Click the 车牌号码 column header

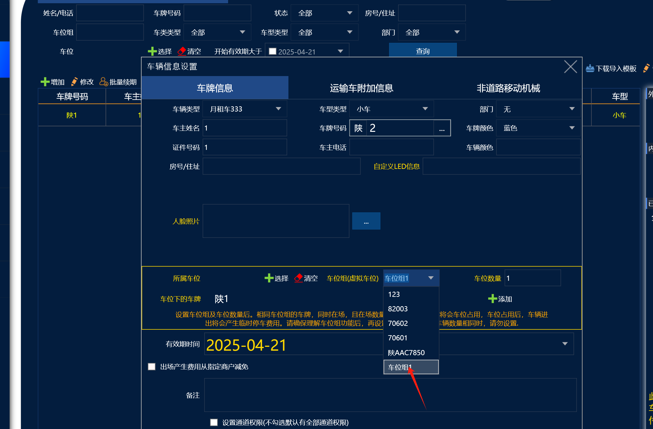click(x=72, y=96)
